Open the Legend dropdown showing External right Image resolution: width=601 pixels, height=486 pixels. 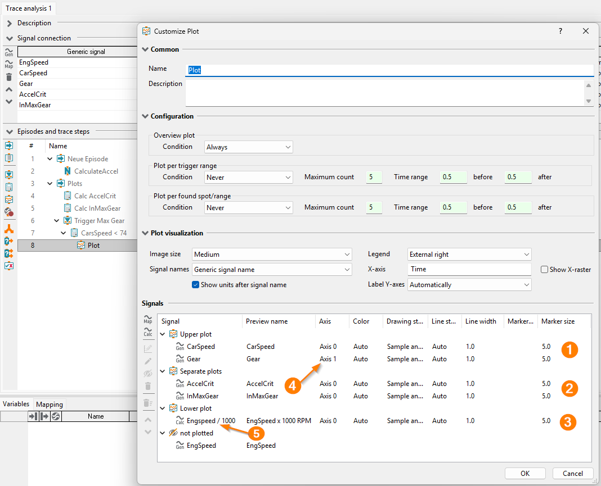click(x=469, y=255)
